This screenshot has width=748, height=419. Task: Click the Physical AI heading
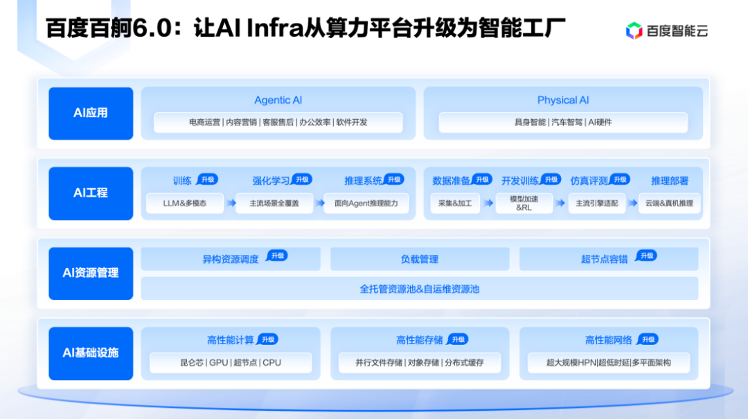[563, 100]
